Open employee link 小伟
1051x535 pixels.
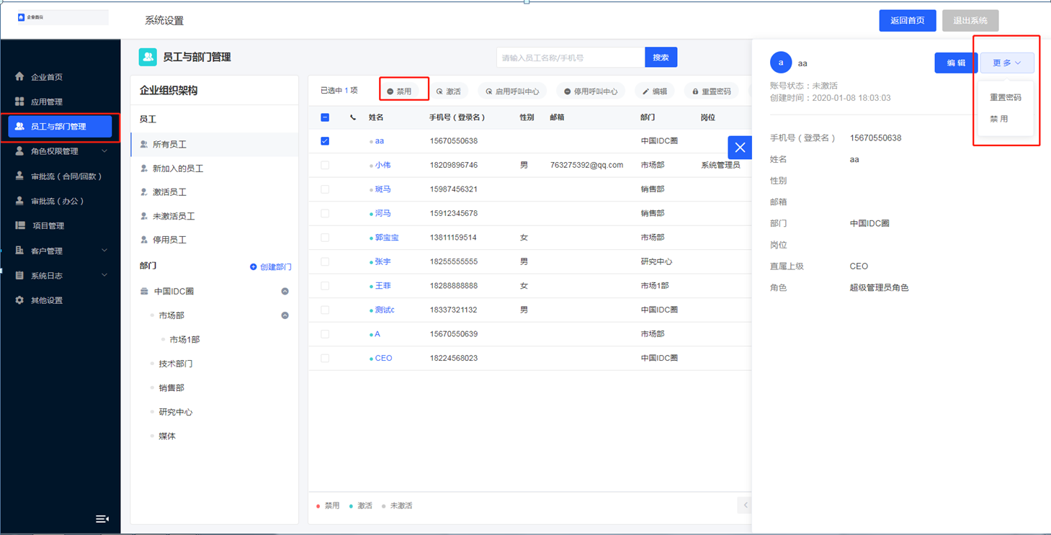[383, 165]
